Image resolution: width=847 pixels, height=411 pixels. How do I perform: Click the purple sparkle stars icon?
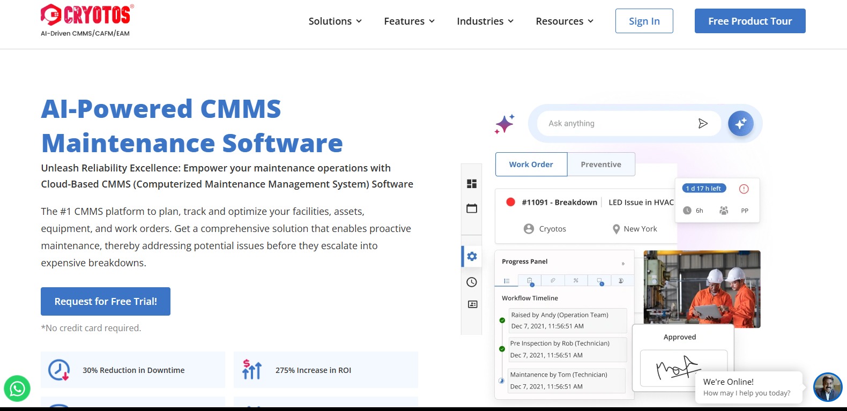pyautogui.click(x=504, y=124)
